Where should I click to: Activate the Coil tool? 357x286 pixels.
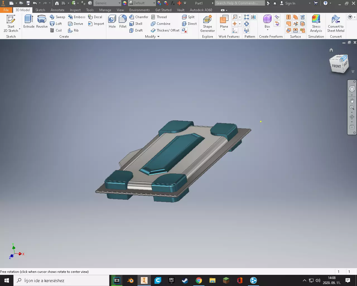pyautogui.click(x=56, y=30)
